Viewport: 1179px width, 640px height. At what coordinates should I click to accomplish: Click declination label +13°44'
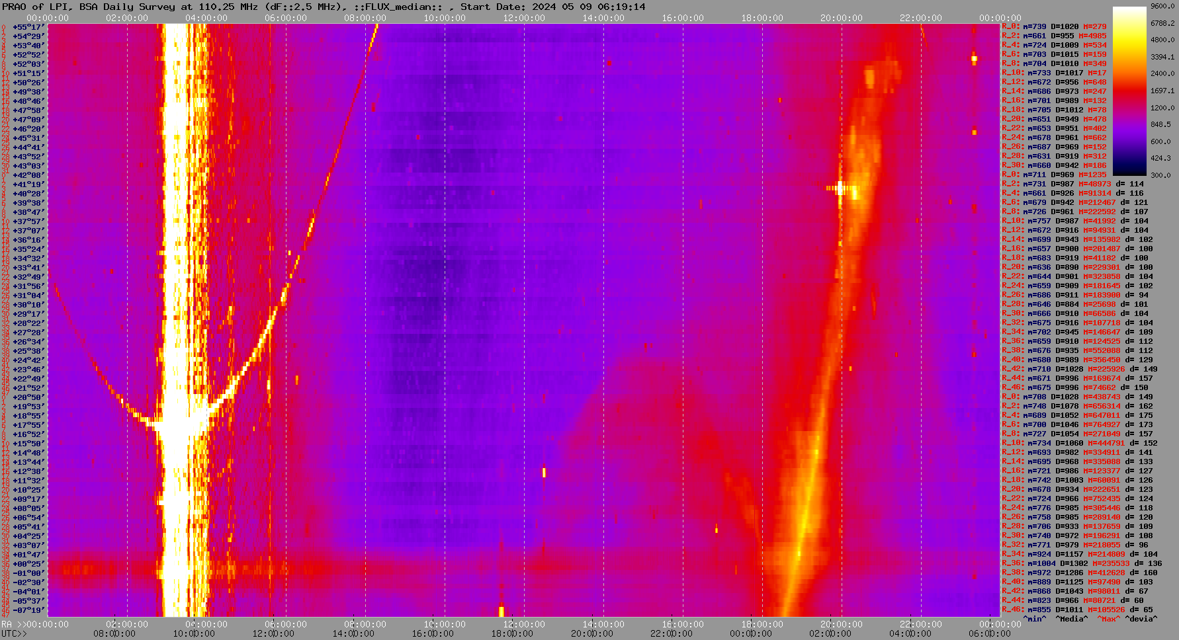pyautogui.click(x=28, y=462)
